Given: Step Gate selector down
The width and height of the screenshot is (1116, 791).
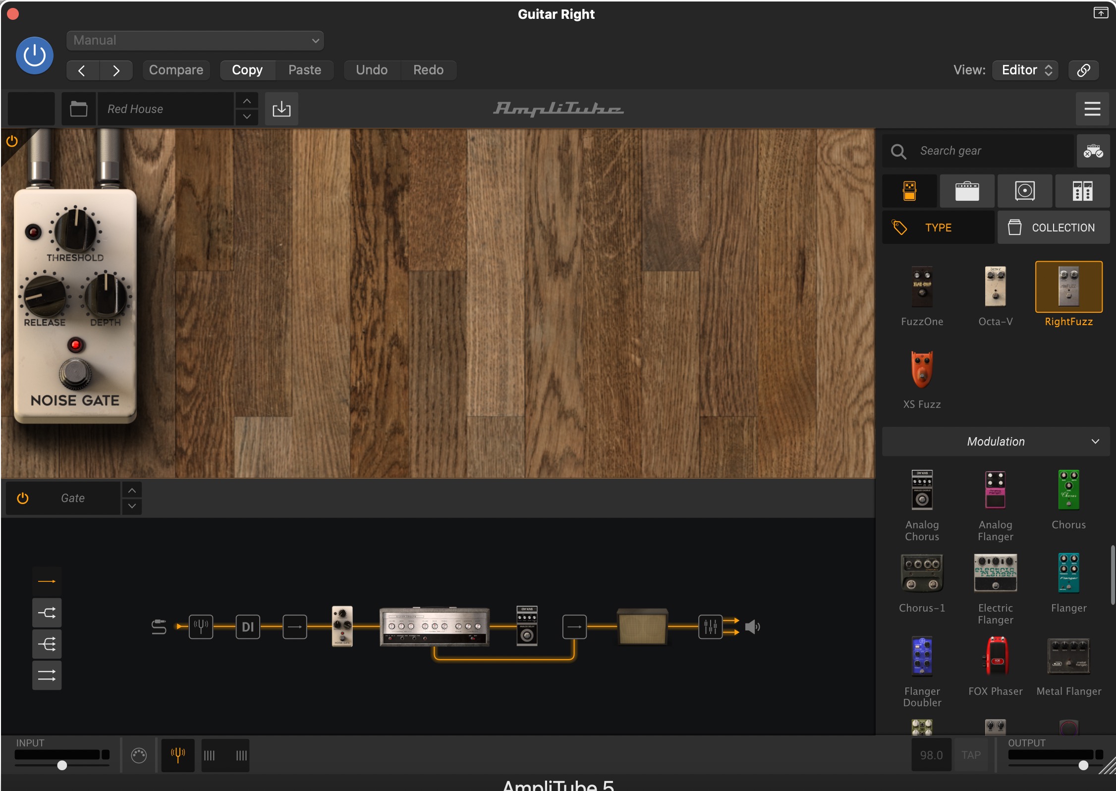Looking at the screenshot, I should click(x=132, y=506).
